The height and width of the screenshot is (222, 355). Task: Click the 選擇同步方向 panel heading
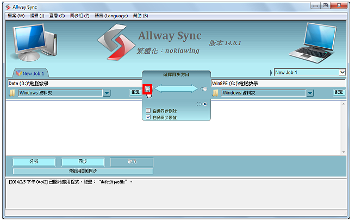pos(176,74)
